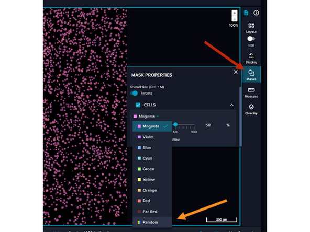Collapse the CELLS section chevron
310x232 pixels.
pyautogui.click(x=231, y=105)
